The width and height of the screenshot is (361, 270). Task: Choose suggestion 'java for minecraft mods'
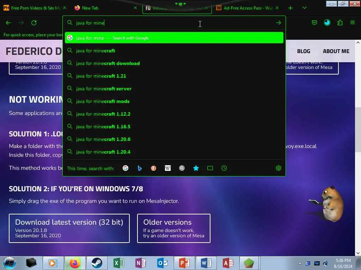click(x=174, y=101)
